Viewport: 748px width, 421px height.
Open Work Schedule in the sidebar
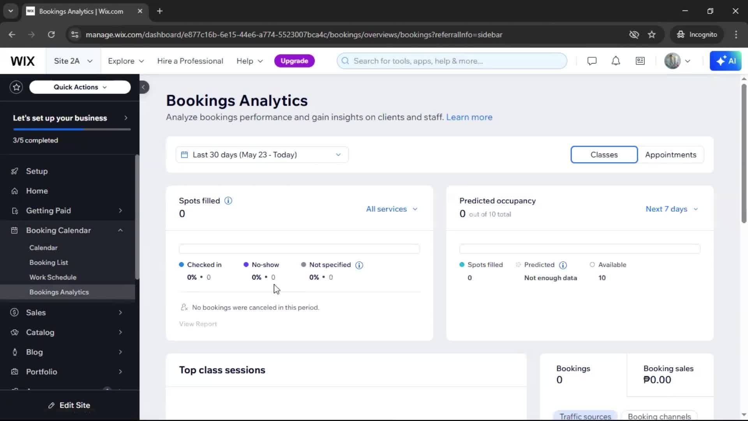click(x=53, y=278)
